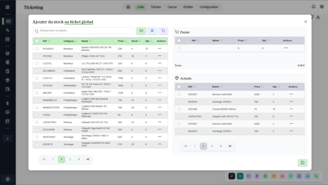Check the IIY24HSU monitor row checkbox

pyautogui.click(x=37, y=49)
